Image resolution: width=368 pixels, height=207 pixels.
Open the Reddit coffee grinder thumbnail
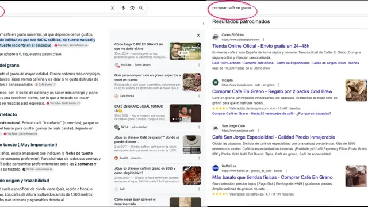pos(191,144)
